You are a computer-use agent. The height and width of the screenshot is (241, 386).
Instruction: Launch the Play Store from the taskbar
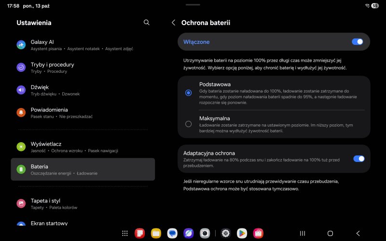coord(242,233)
